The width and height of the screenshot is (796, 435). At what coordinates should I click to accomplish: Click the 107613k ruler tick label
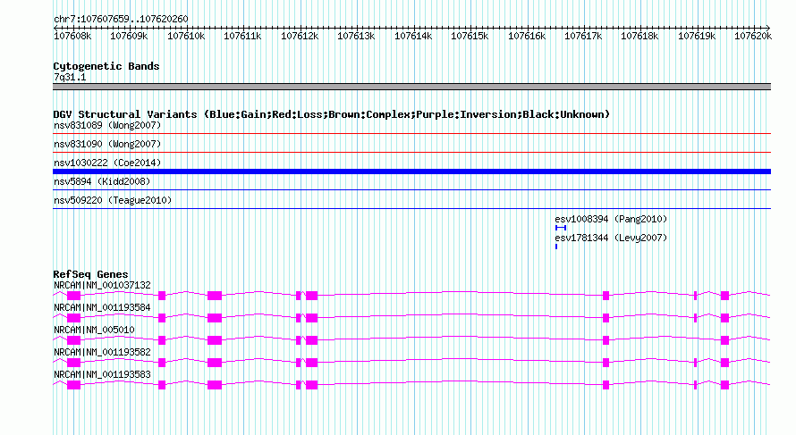point(356,36)
